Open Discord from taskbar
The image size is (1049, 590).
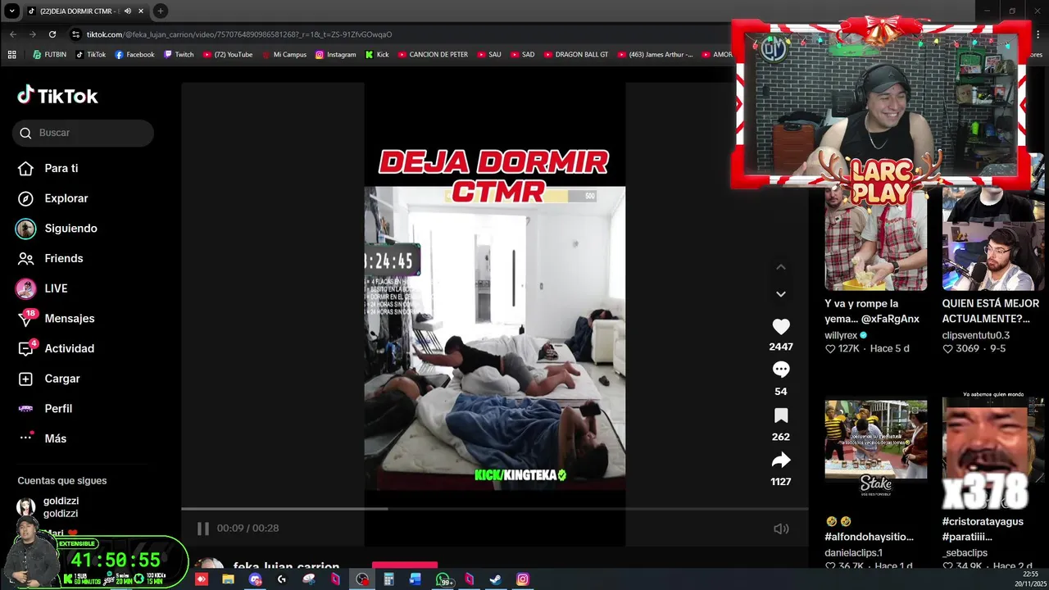click(255, 579)
